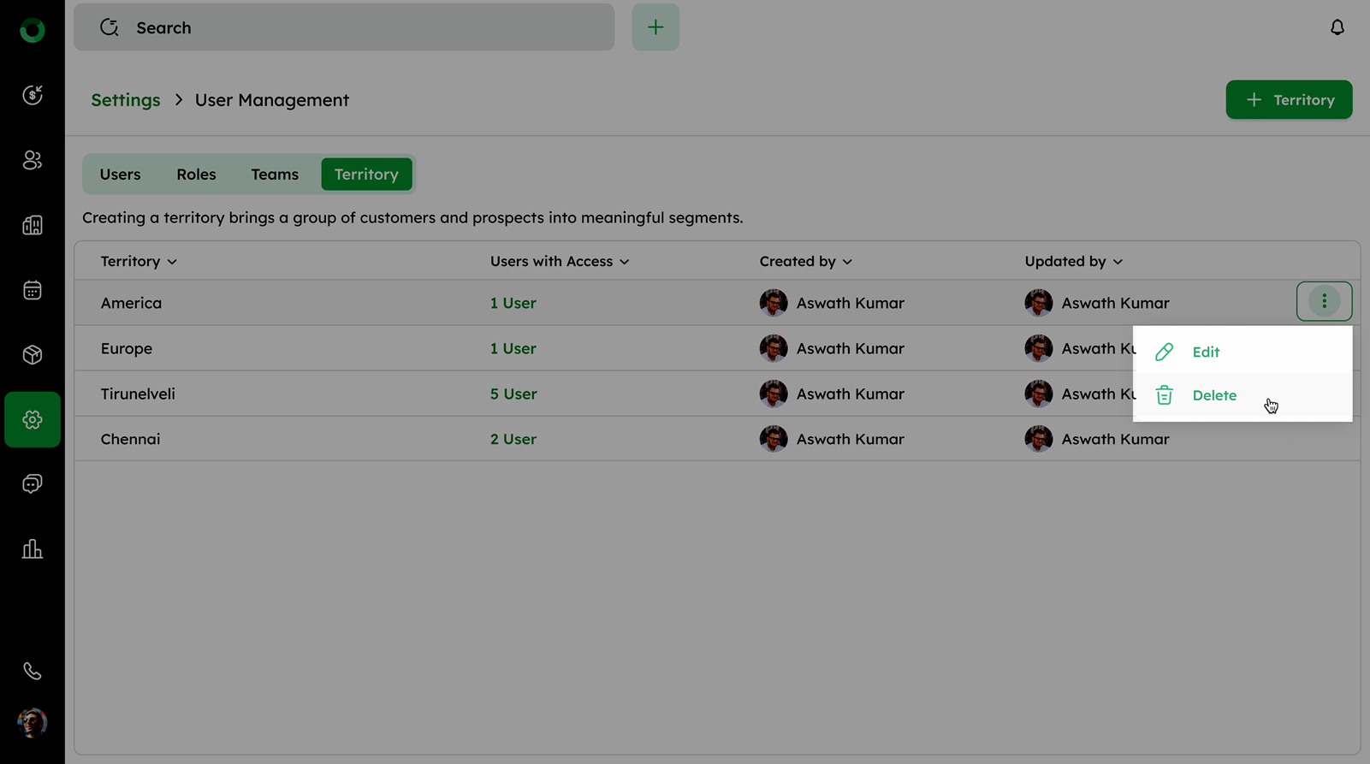
Task: Go to Settings breadcrumb link
Action: click(x=126, y=100)
